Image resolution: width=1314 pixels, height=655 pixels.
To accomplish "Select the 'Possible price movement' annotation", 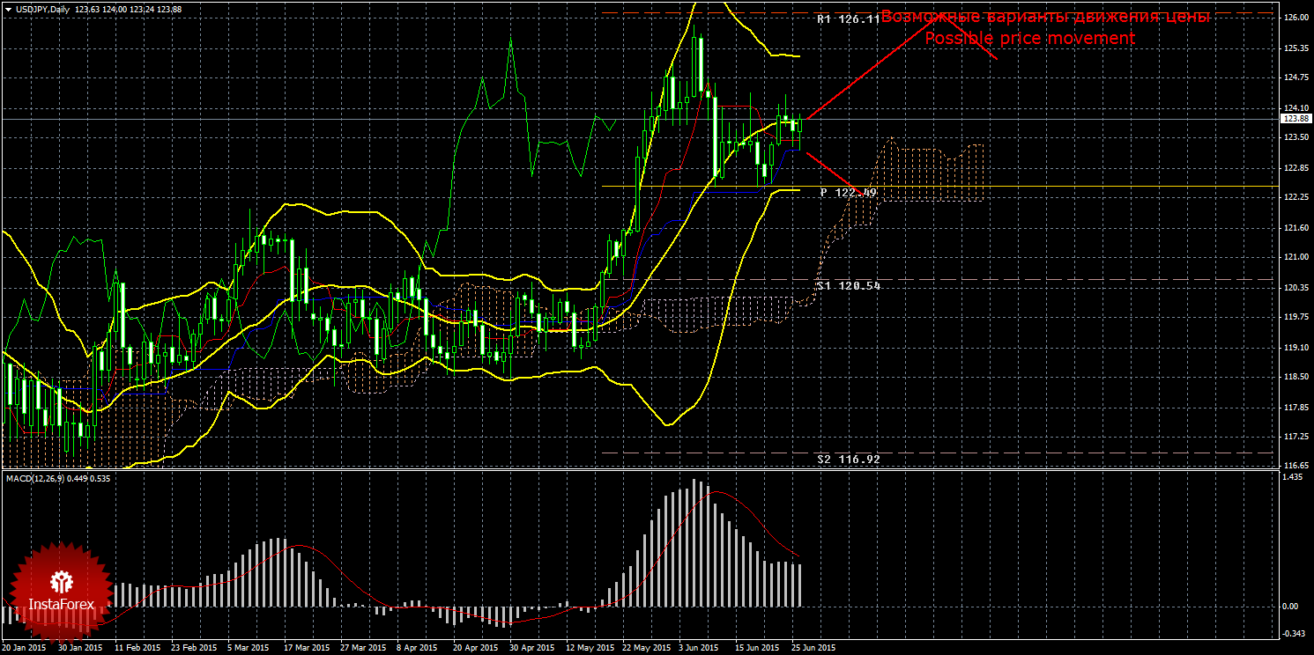I will click(1030, 39).
